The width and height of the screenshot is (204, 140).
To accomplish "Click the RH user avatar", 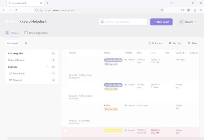I will pyautogui.click(x=182, y=22).
